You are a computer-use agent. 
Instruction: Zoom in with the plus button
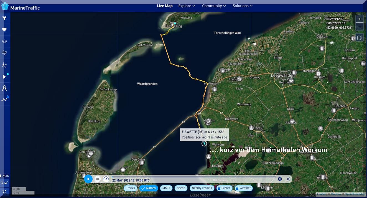[x=360, y=19]
